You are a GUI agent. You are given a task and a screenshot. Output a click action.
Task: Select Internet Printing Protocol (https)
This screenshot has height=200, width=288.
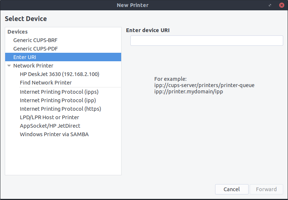[x=60, y=109]
